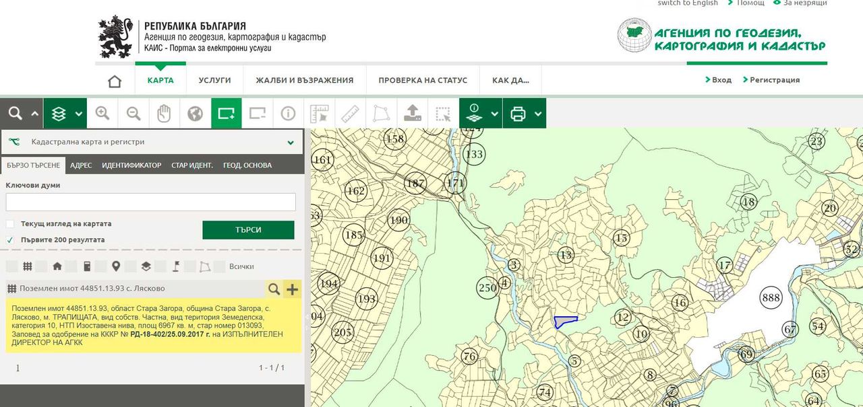Select the dashed-rectangle cursor selection tool
863x407 pixels.
click(x=443, y=114)
